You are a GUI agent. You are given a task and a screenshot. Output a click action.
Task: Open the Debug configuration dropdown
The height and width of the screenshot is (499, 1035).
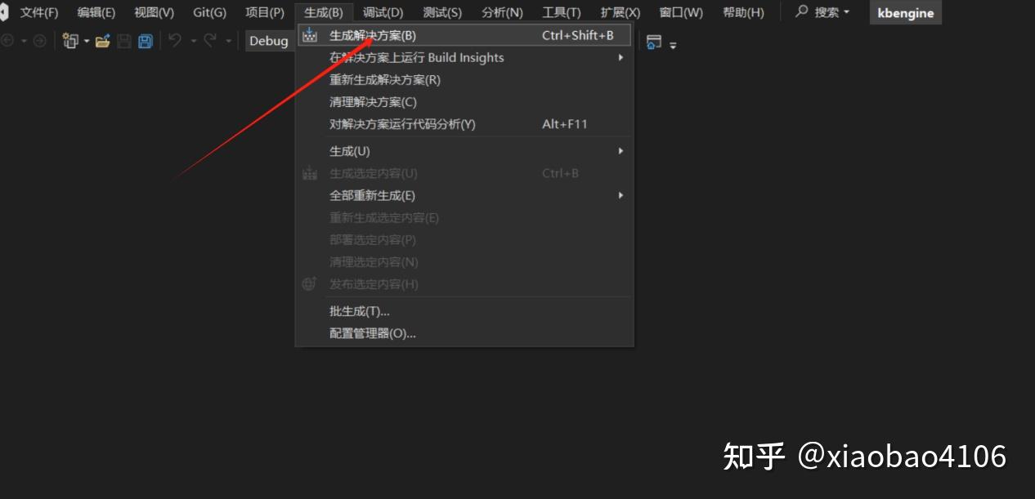coord(270,41)
